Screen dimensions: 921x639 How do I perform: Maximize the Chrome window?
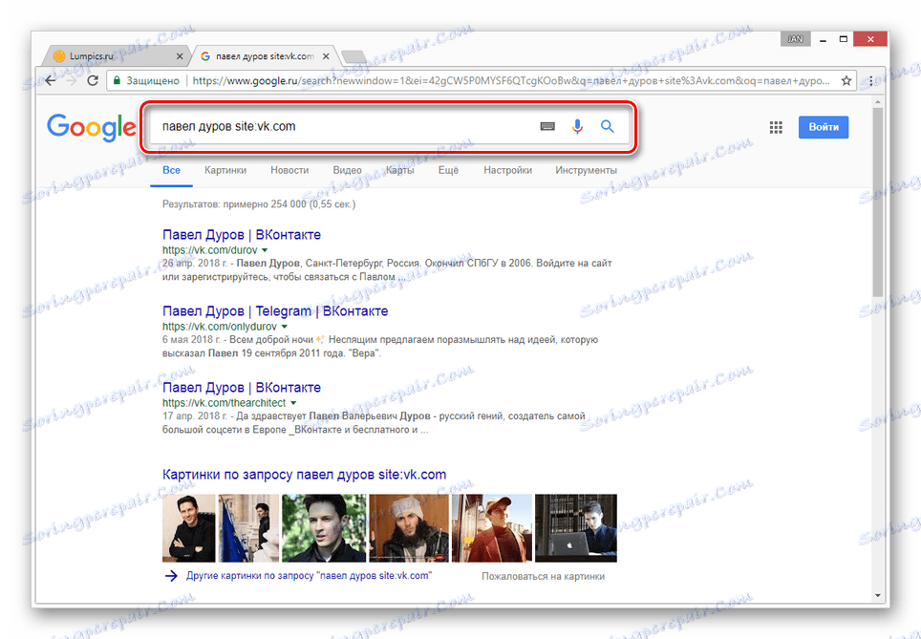click(844, 39)
